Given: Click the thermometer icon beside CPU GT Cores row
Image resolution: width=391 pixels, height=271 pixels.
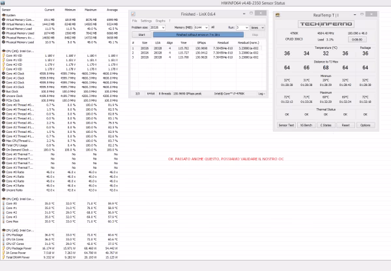Looking at the screenshot, I should click(x=3, y=244).
